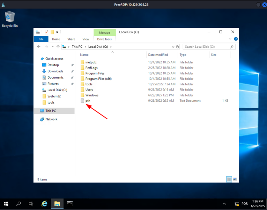
Task: Click the Properties quick access toolbar icon
Action: click(46, 32)
